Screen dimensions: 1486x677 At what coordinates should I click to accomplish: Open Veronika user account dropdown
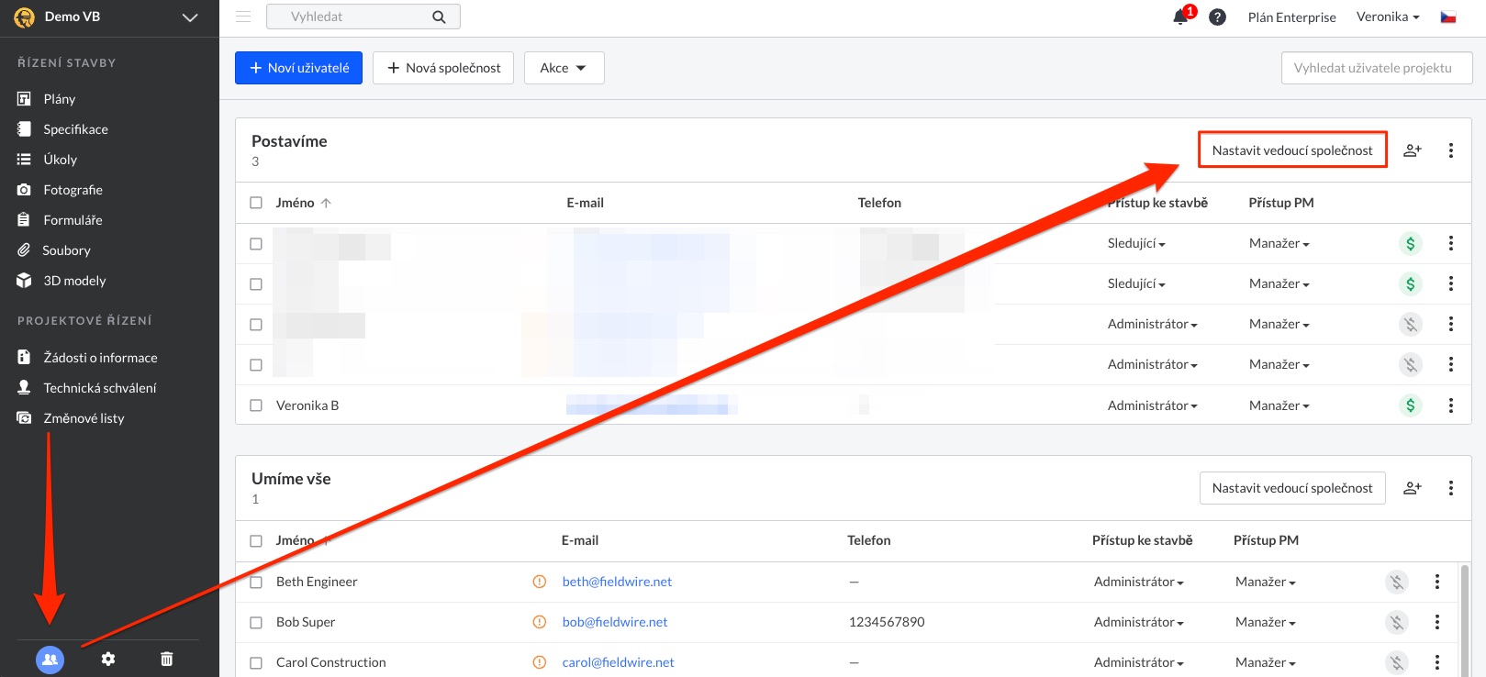pyautogui.click(x=1387, y=17)
